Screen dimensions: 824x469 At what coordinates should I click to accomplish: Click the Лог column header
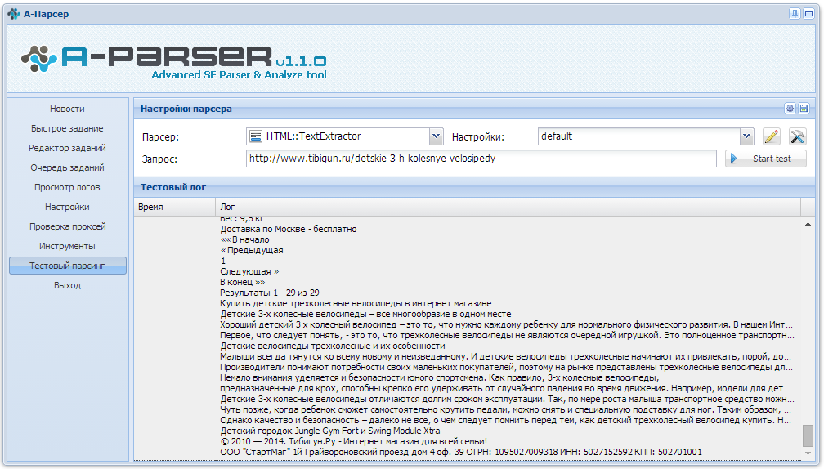click(508, 207)
